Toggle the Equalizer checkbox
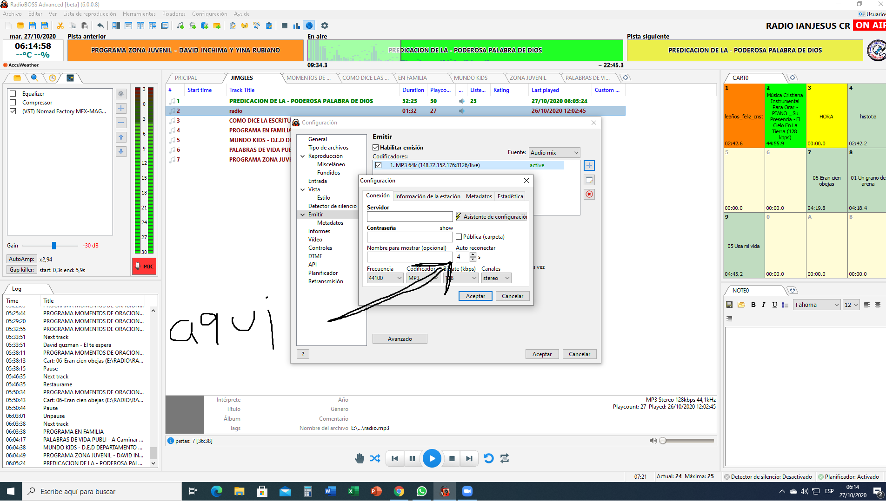 point(13,94)
